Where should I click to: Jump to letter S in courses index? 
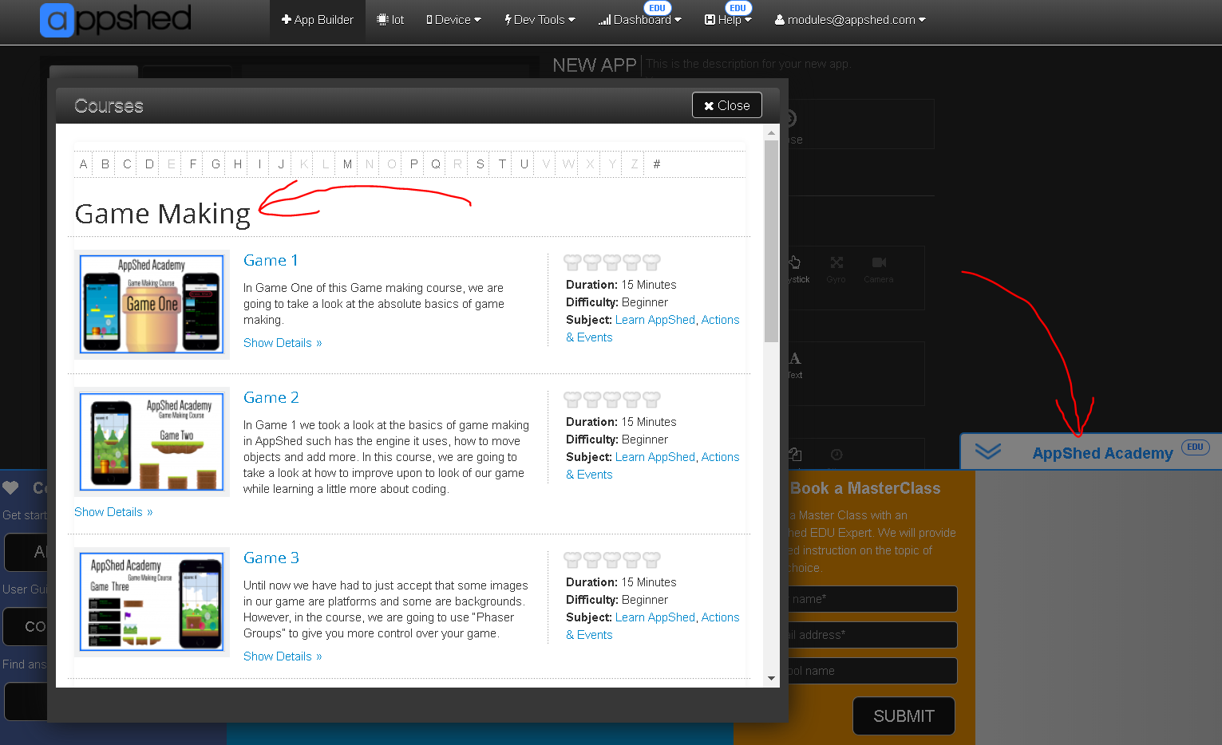coord(480,164)
